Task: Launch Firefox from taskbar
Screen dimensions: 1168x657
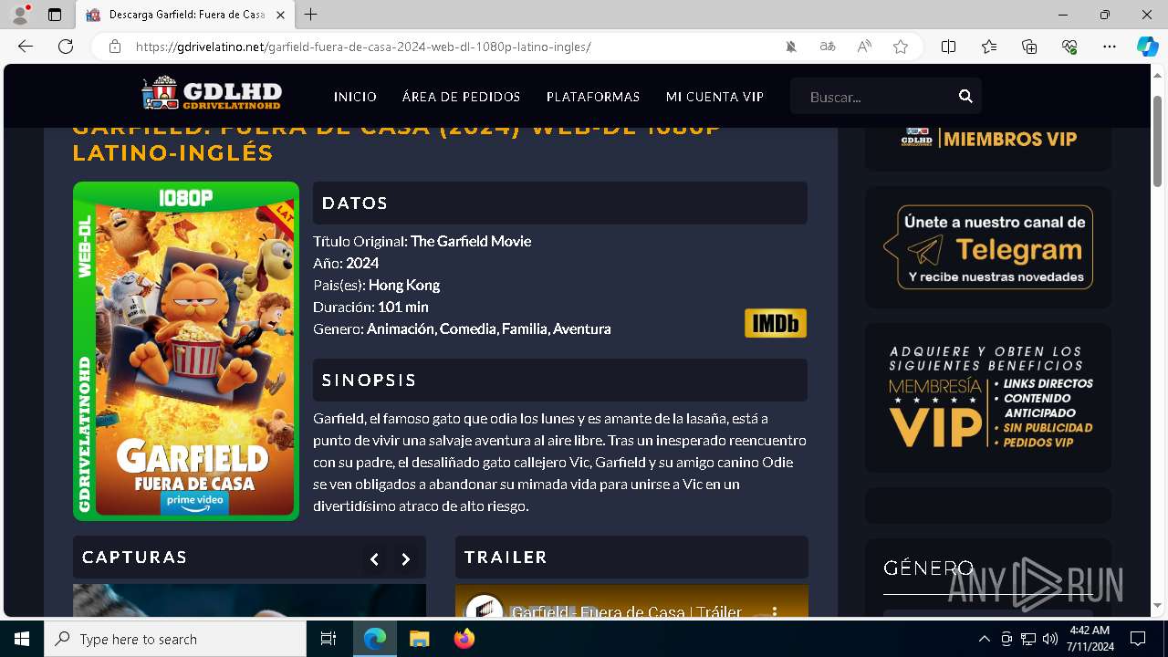Action: click(x=464, y=639)
